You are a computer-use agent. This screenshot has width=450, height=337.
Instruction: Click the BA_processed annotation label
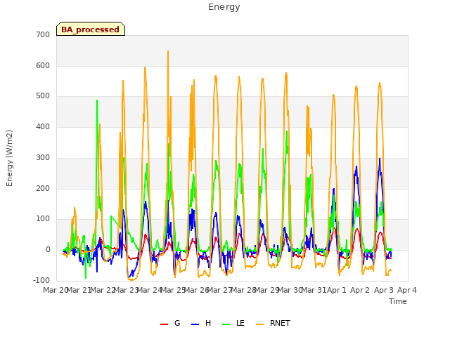pos(91,29)
